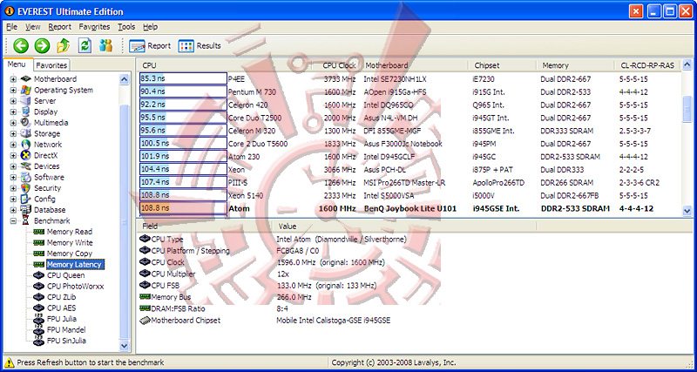
Task: Expand the Motherboard tree node
Action: [13, 79]
